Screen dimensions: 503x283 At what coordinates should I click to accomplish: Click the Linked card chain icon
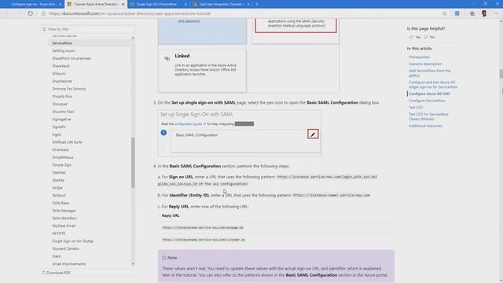click(167, 58)
